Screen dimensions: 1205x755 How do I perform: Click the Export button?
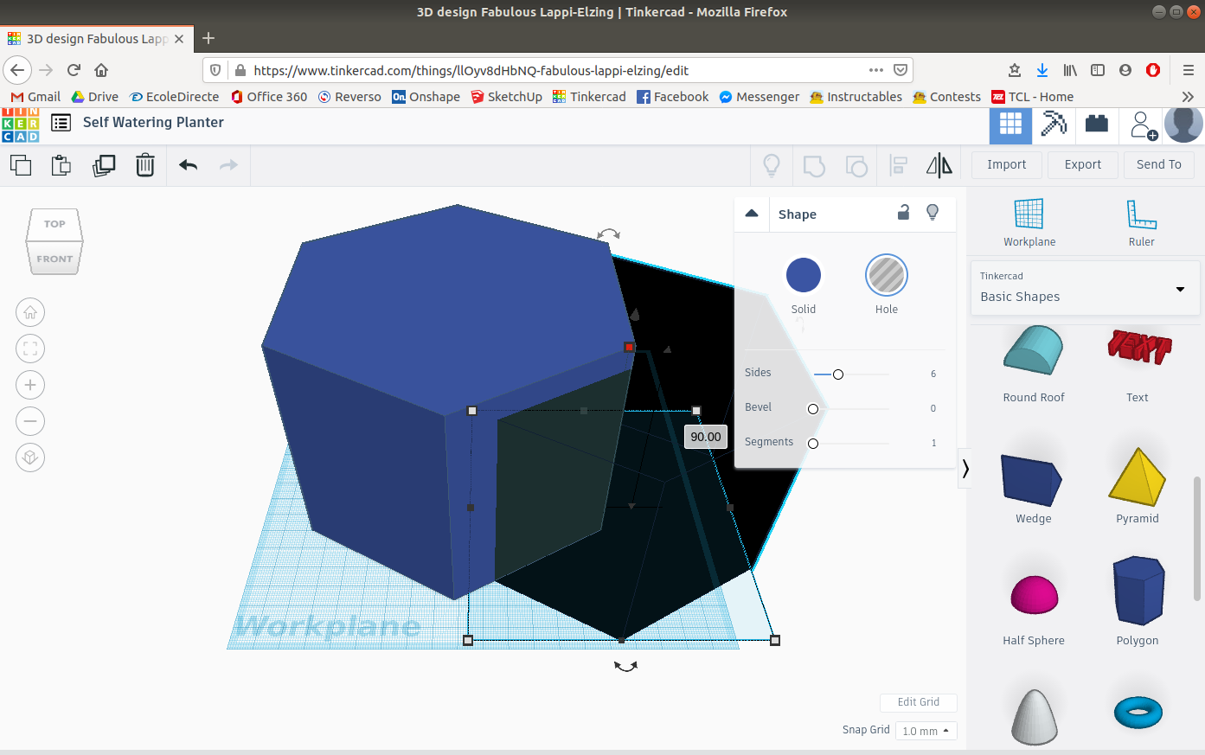click(x=1083, y=164)
